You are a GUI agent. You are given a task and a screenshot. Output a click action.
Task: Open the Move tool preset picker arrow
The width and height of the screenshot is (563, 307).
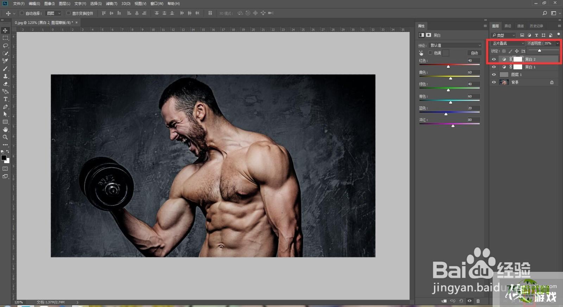pyautogui.click(x=14, y=13)
